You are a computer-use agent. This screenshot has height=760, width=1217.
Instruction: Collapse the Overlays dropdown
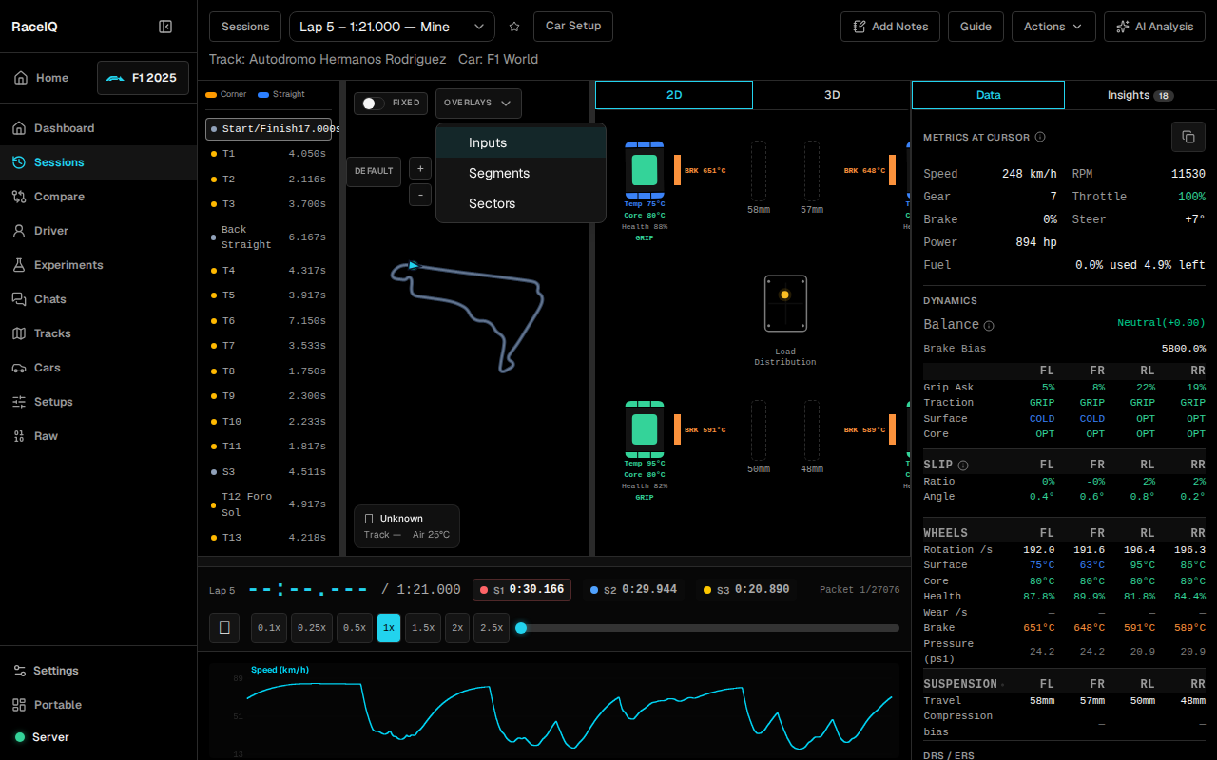pos(478,103)
